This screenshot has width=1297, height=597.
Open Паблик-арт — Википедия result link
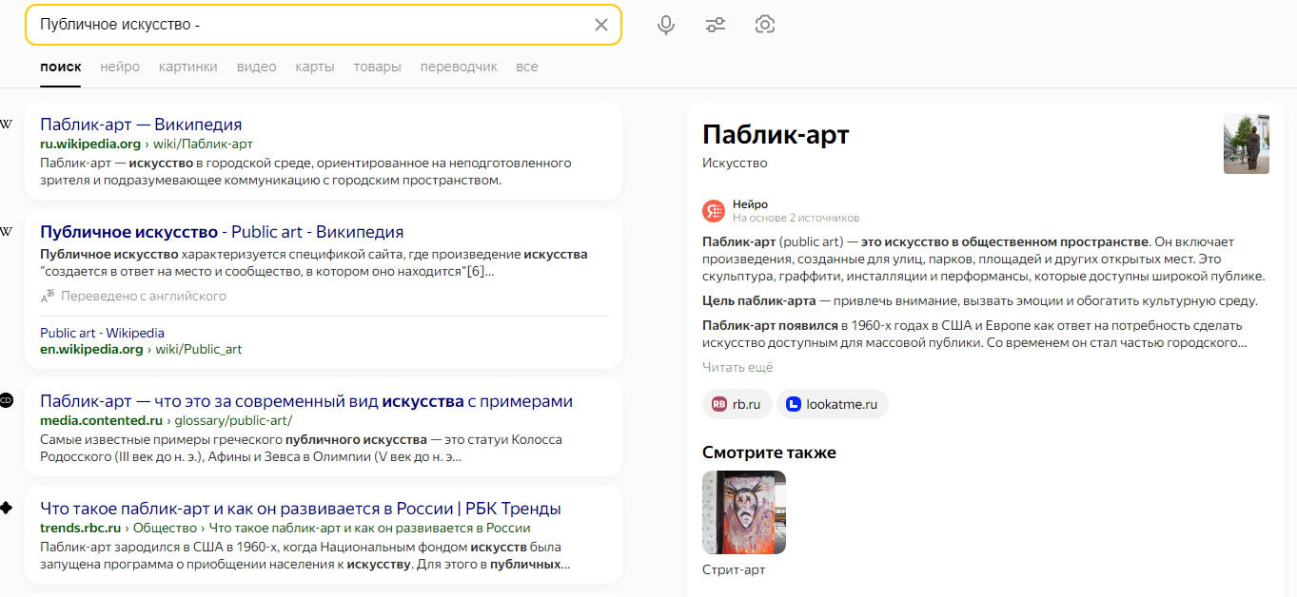(141, 125)
